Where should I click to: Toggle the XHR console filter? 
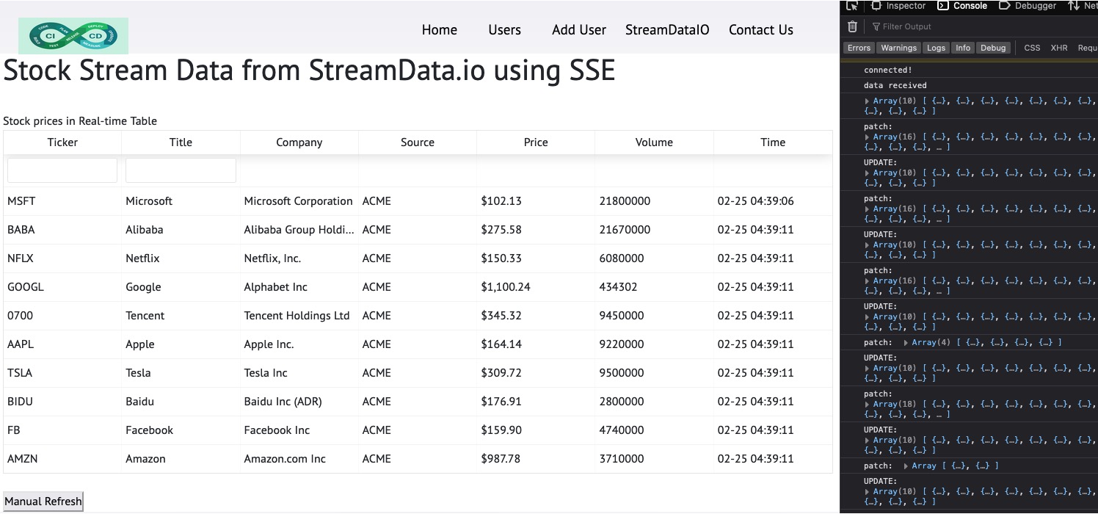[1059, 48]
